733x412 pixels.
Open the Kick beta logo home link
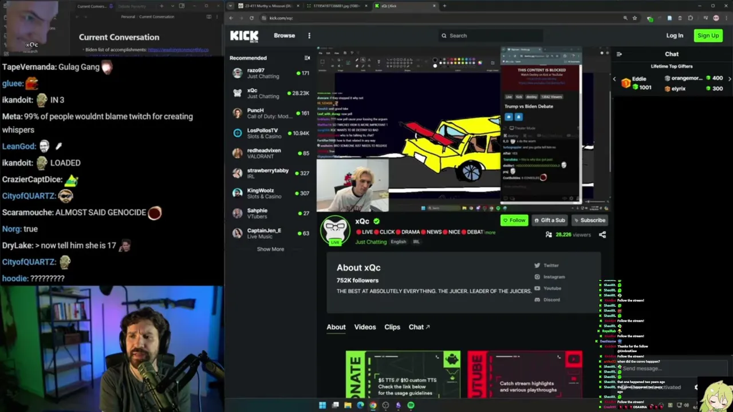click(244, 36)
